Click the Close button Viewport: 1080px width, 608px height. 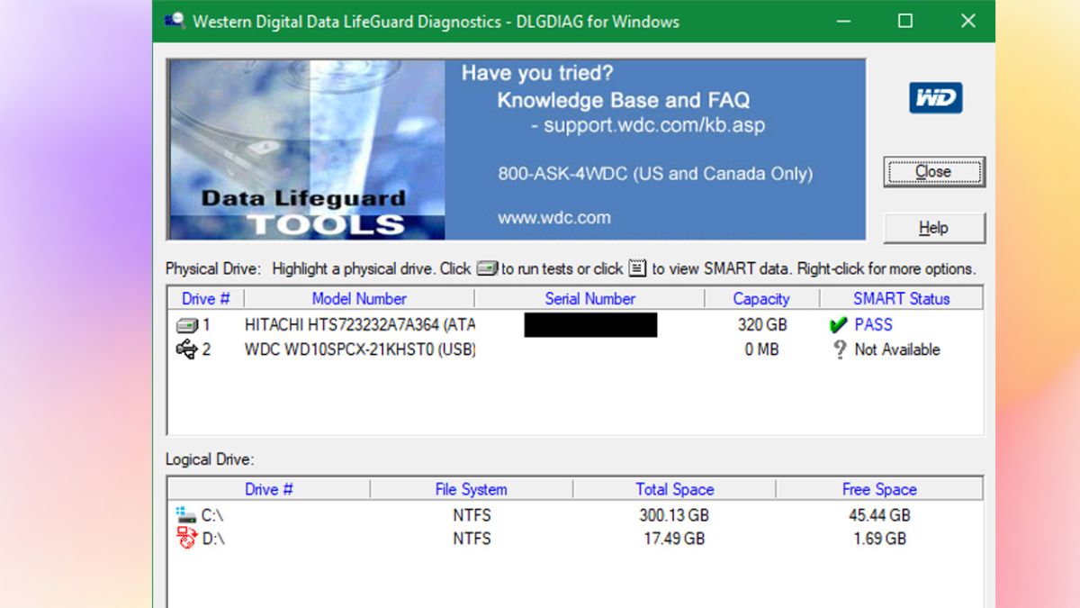(934, 172)
